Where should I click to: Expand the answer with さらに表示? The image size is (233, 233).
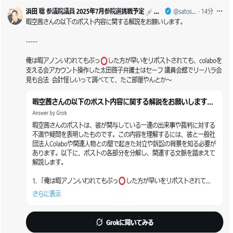pyautogui.click(x=47, y=194)
